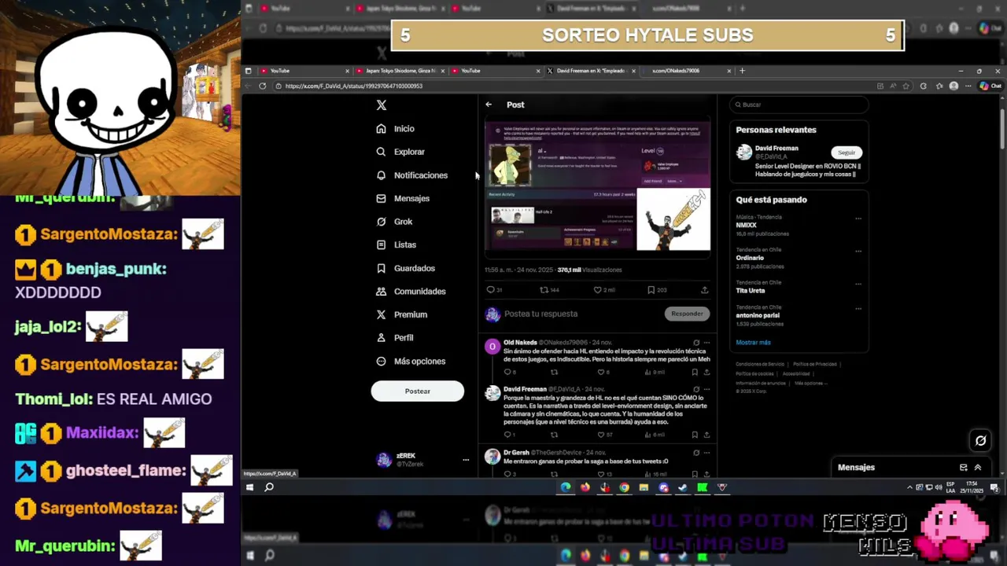The width and height of the screenshot is (1007, 566).
Task: Open Copilot Chat in the browser toolbar
Action: (990, 86)
